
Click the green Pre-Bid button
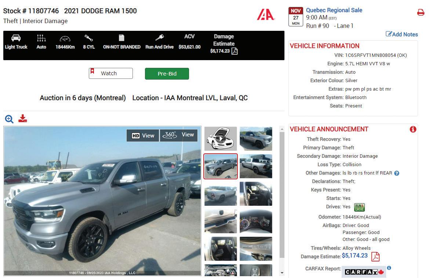(167, 74)
